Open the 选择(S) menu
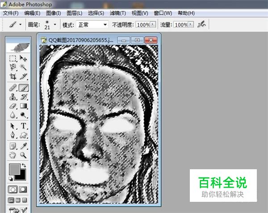The height and width of the screenshot is (213, 268). [x=96, y=13]
